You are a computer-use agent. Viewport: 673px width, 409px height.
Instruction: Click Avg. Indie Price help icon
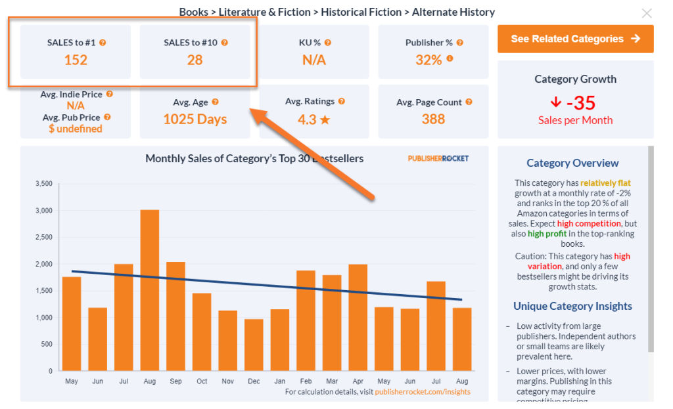(x=109, y=95)
